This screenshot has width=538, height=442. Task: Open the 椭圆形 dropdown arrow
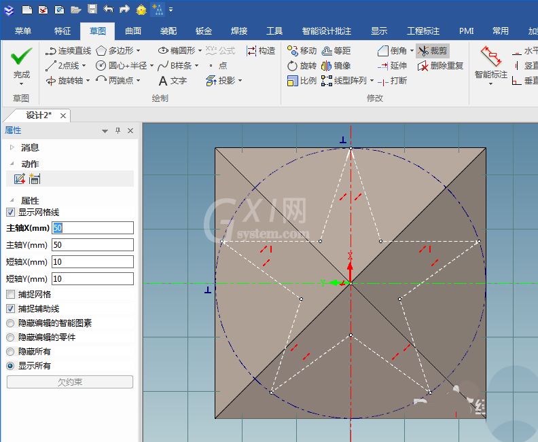click(x=200, y=51)
